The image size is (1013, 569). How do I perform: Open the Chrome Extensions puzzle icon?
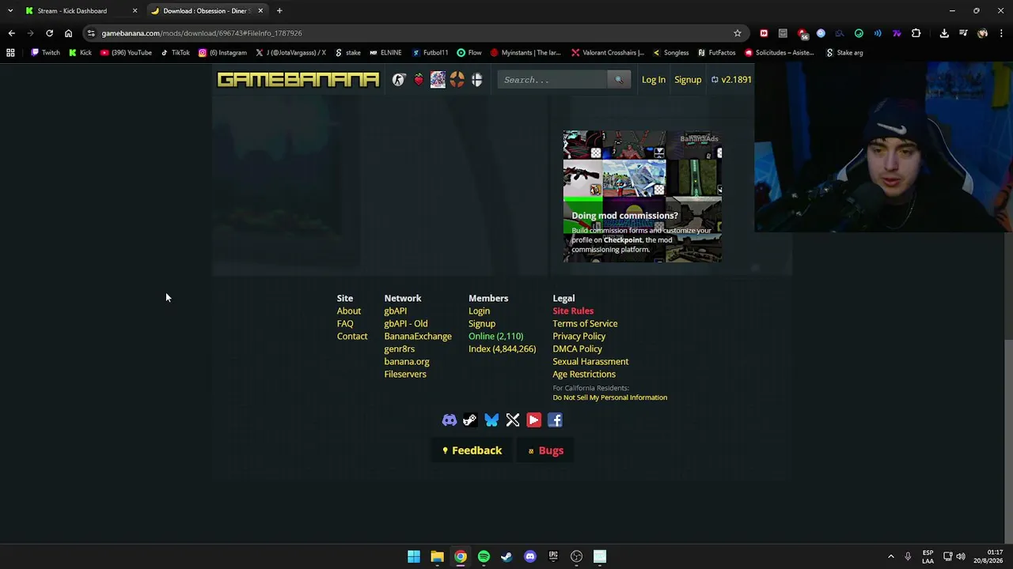tap(916, 33)
